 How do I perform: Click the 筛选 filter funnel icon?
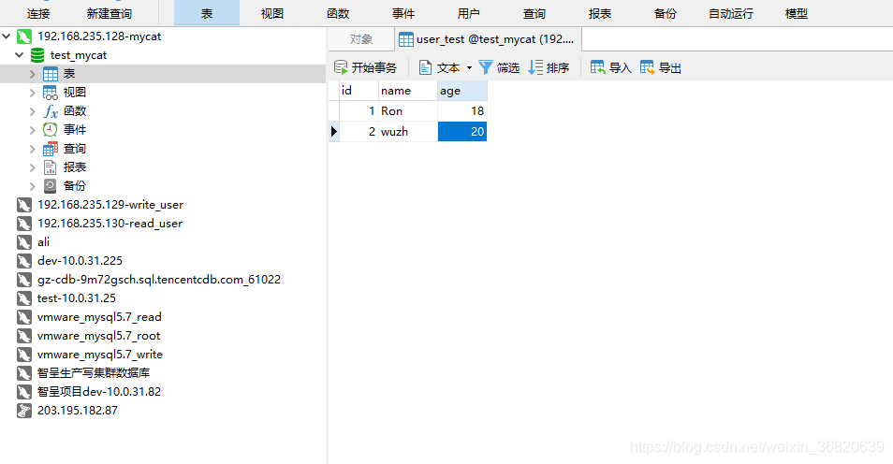[486, 67]
